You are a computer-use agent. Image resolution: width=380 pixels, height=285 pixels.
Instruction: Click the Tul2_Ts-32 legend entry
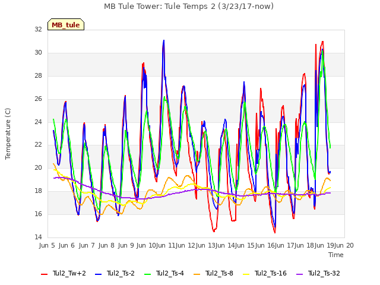coord(318,273)
